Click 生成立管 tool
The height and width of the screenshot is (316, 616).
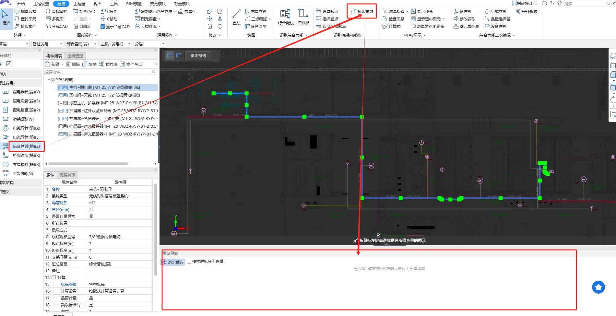click(x=495, y=11)
